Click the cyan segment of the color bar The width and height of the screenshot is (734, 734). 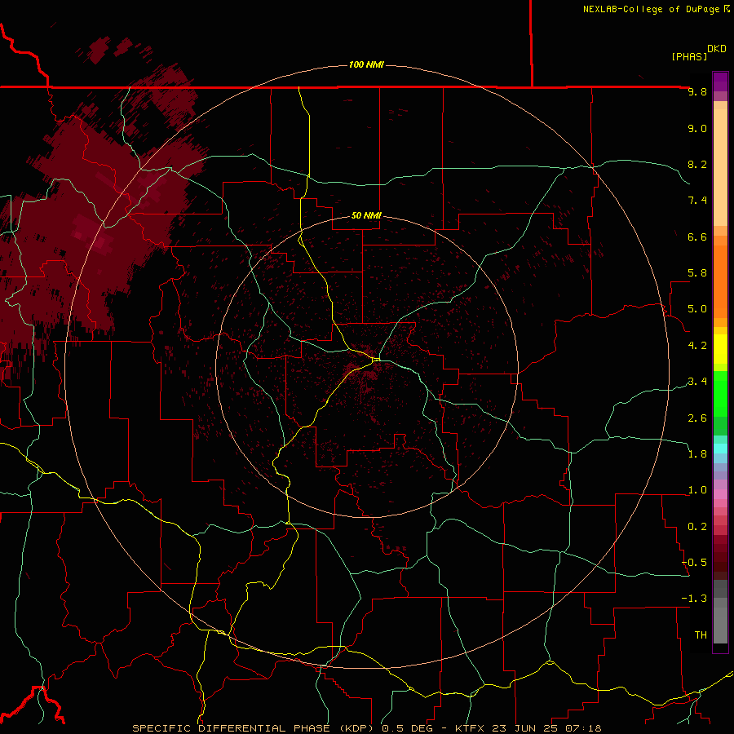[x=720, y=449]
